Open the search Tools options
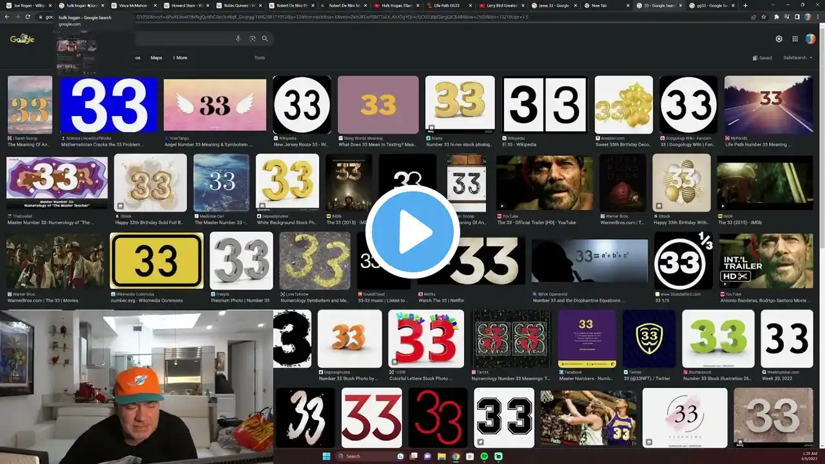Viewport: 825px width, 464px height. point(260,58)
